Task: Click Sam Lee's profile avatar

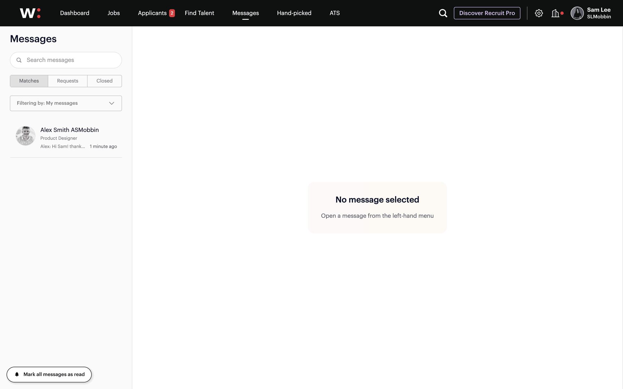Action: coord(577,13)
